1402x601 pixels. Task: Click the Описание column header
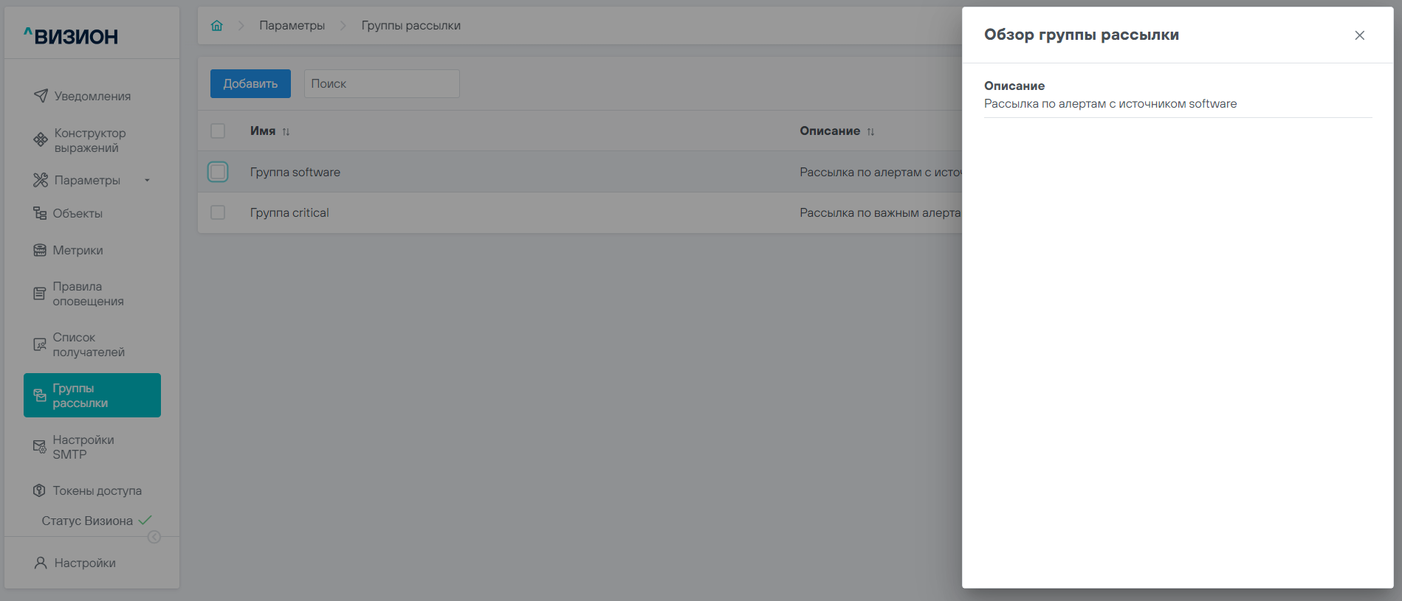[x=830, y=131]
